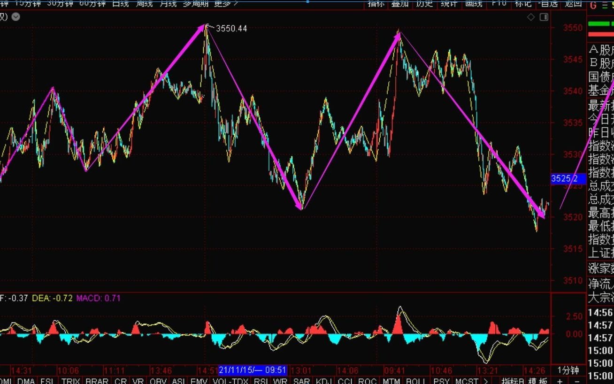The width and height of the screenshot is (614, 384).
Task: Switch to 周线 weekly chart
Action: pos(145,3)
